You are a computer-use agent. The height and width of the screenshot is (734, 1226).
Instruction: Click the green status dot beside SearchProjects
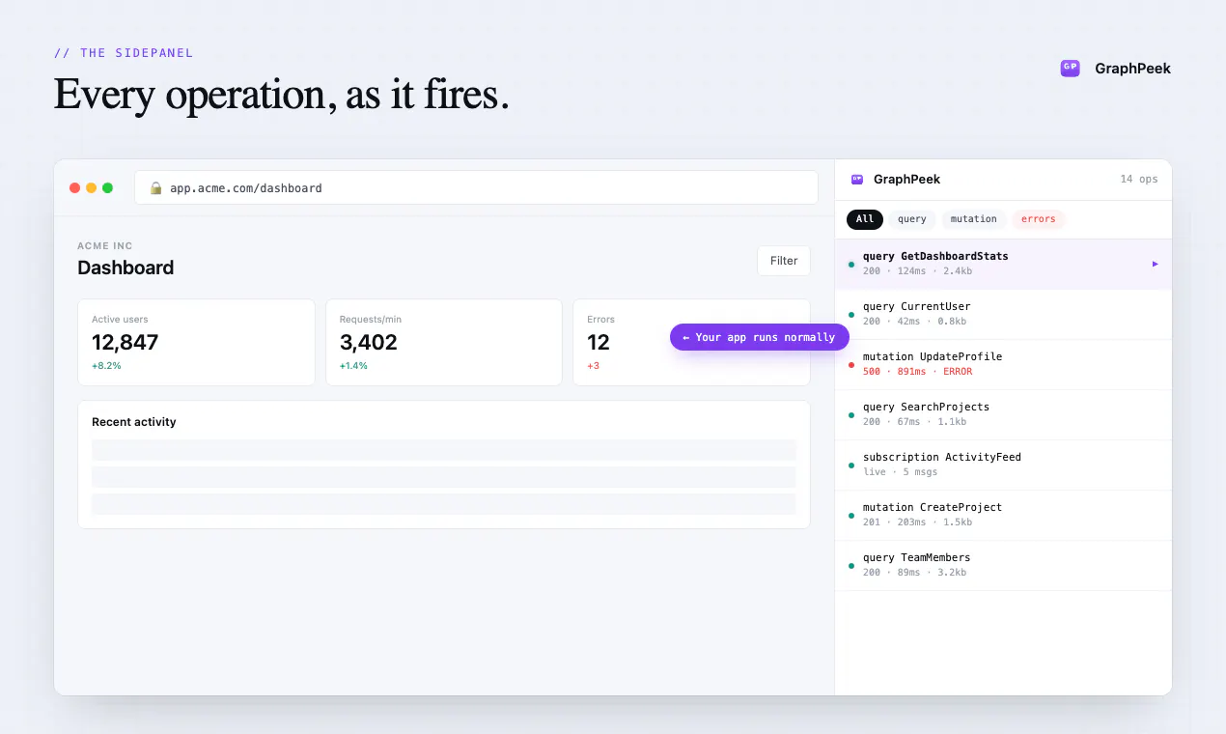850,415
